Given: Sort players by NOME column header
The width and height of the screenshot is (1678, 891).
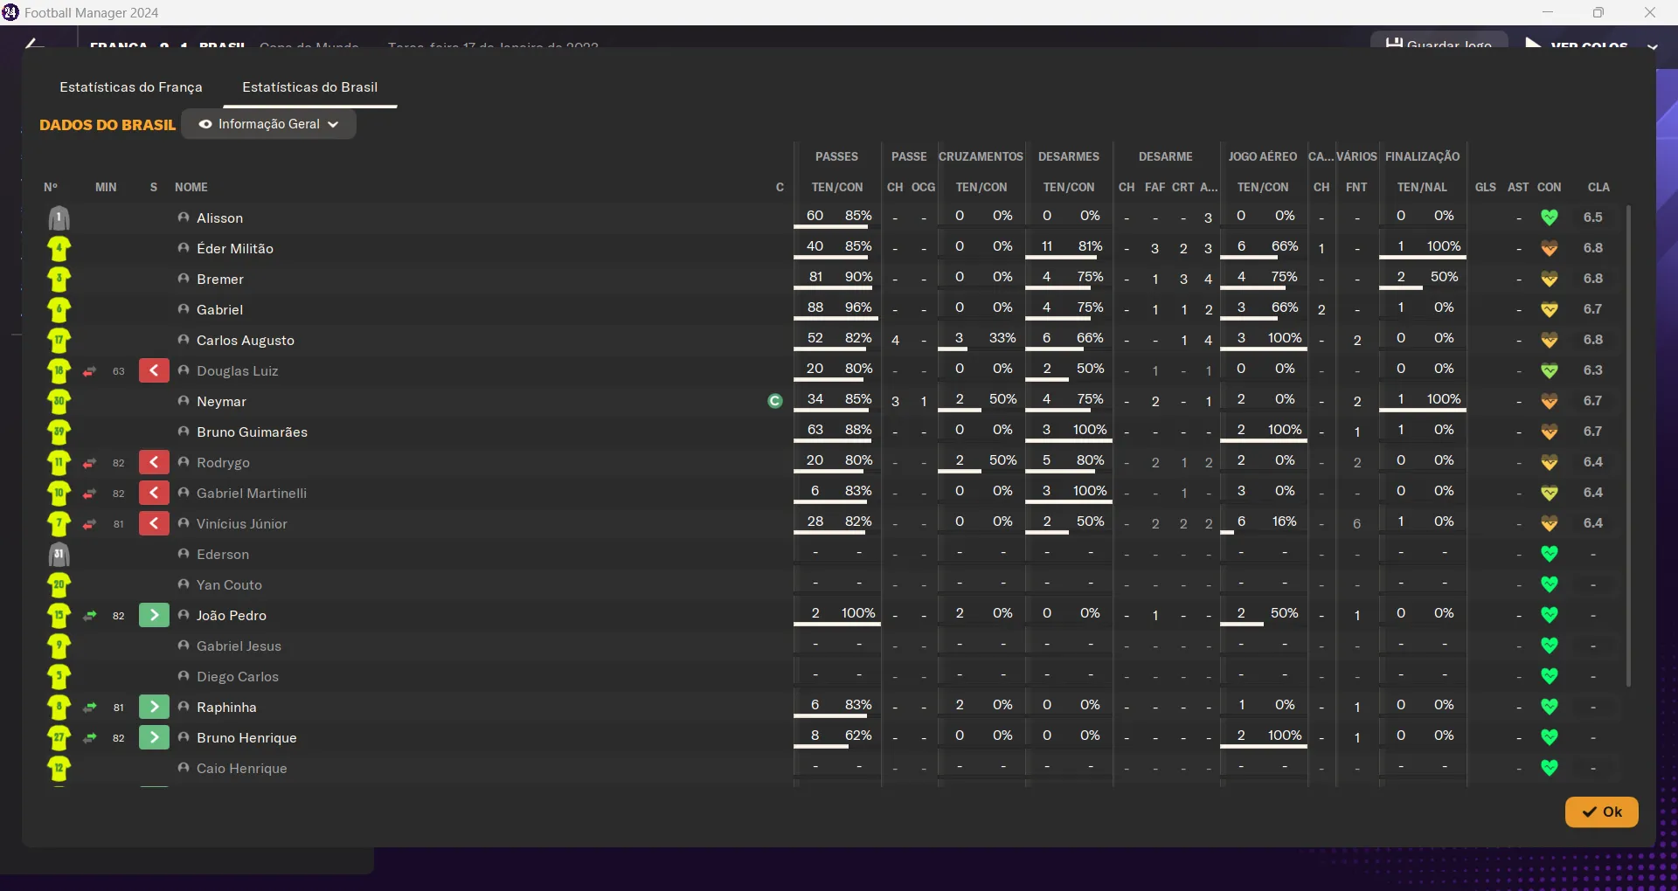Looking at the screenshot, I should tap(191, 187).
